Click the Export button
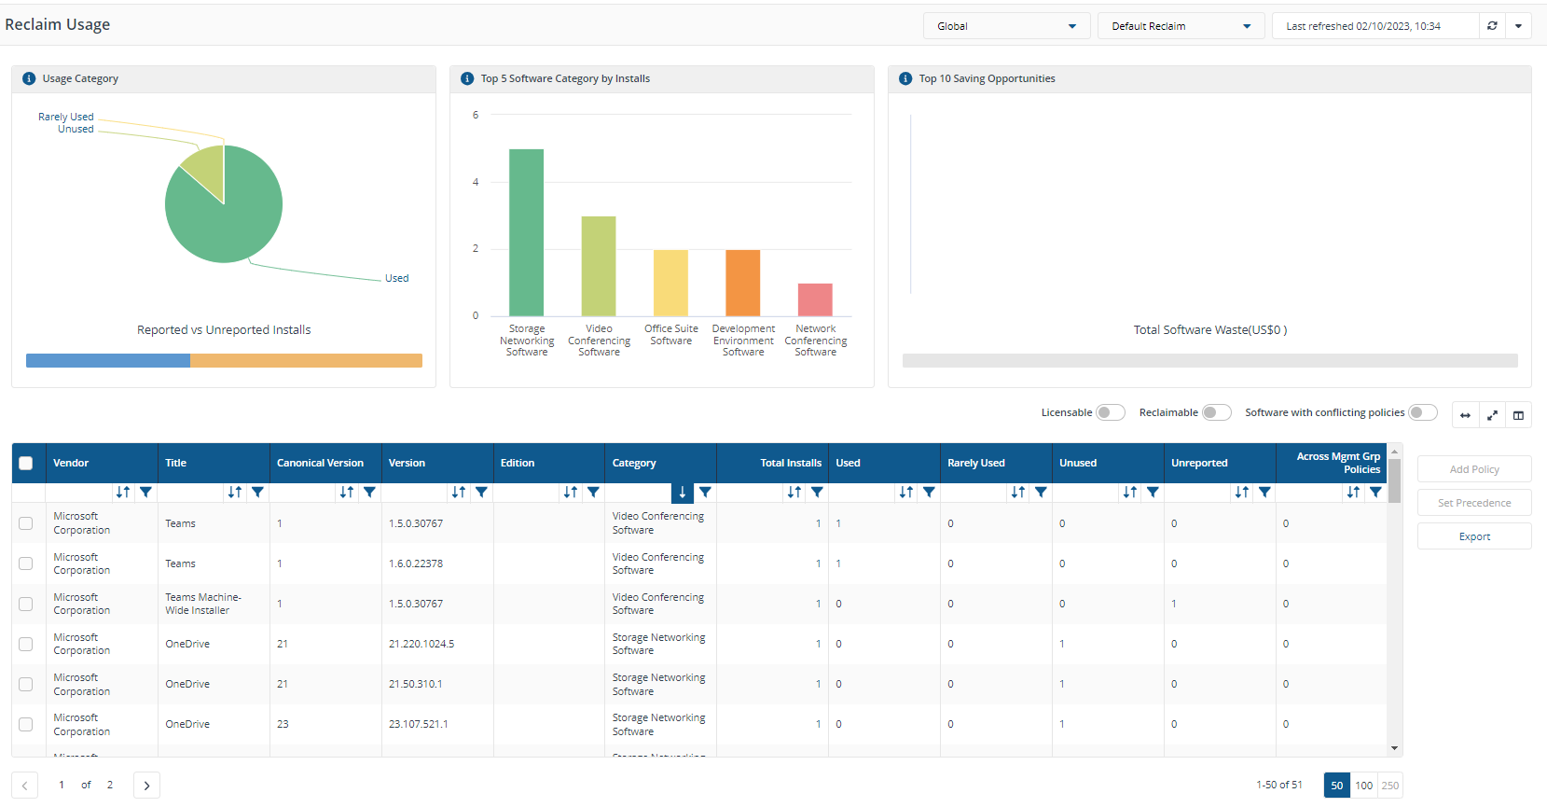 (x=1474, y=536)
